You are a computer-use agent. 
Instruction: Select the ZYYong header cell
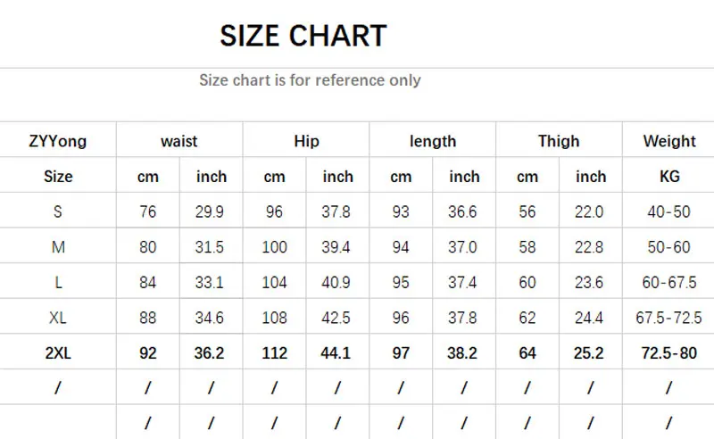click(58, 141)
